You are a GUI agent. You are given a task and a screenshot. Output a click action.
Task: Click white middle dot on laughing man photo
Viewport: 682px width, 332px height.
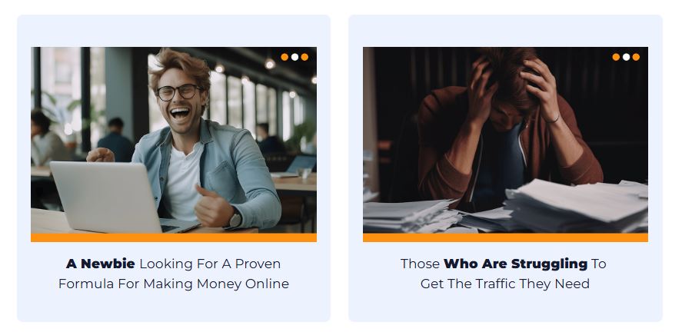coord(295,57)
